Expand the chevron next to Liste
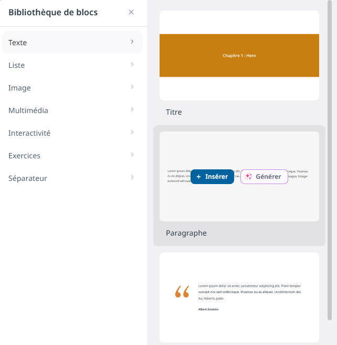 coord(132,64)
